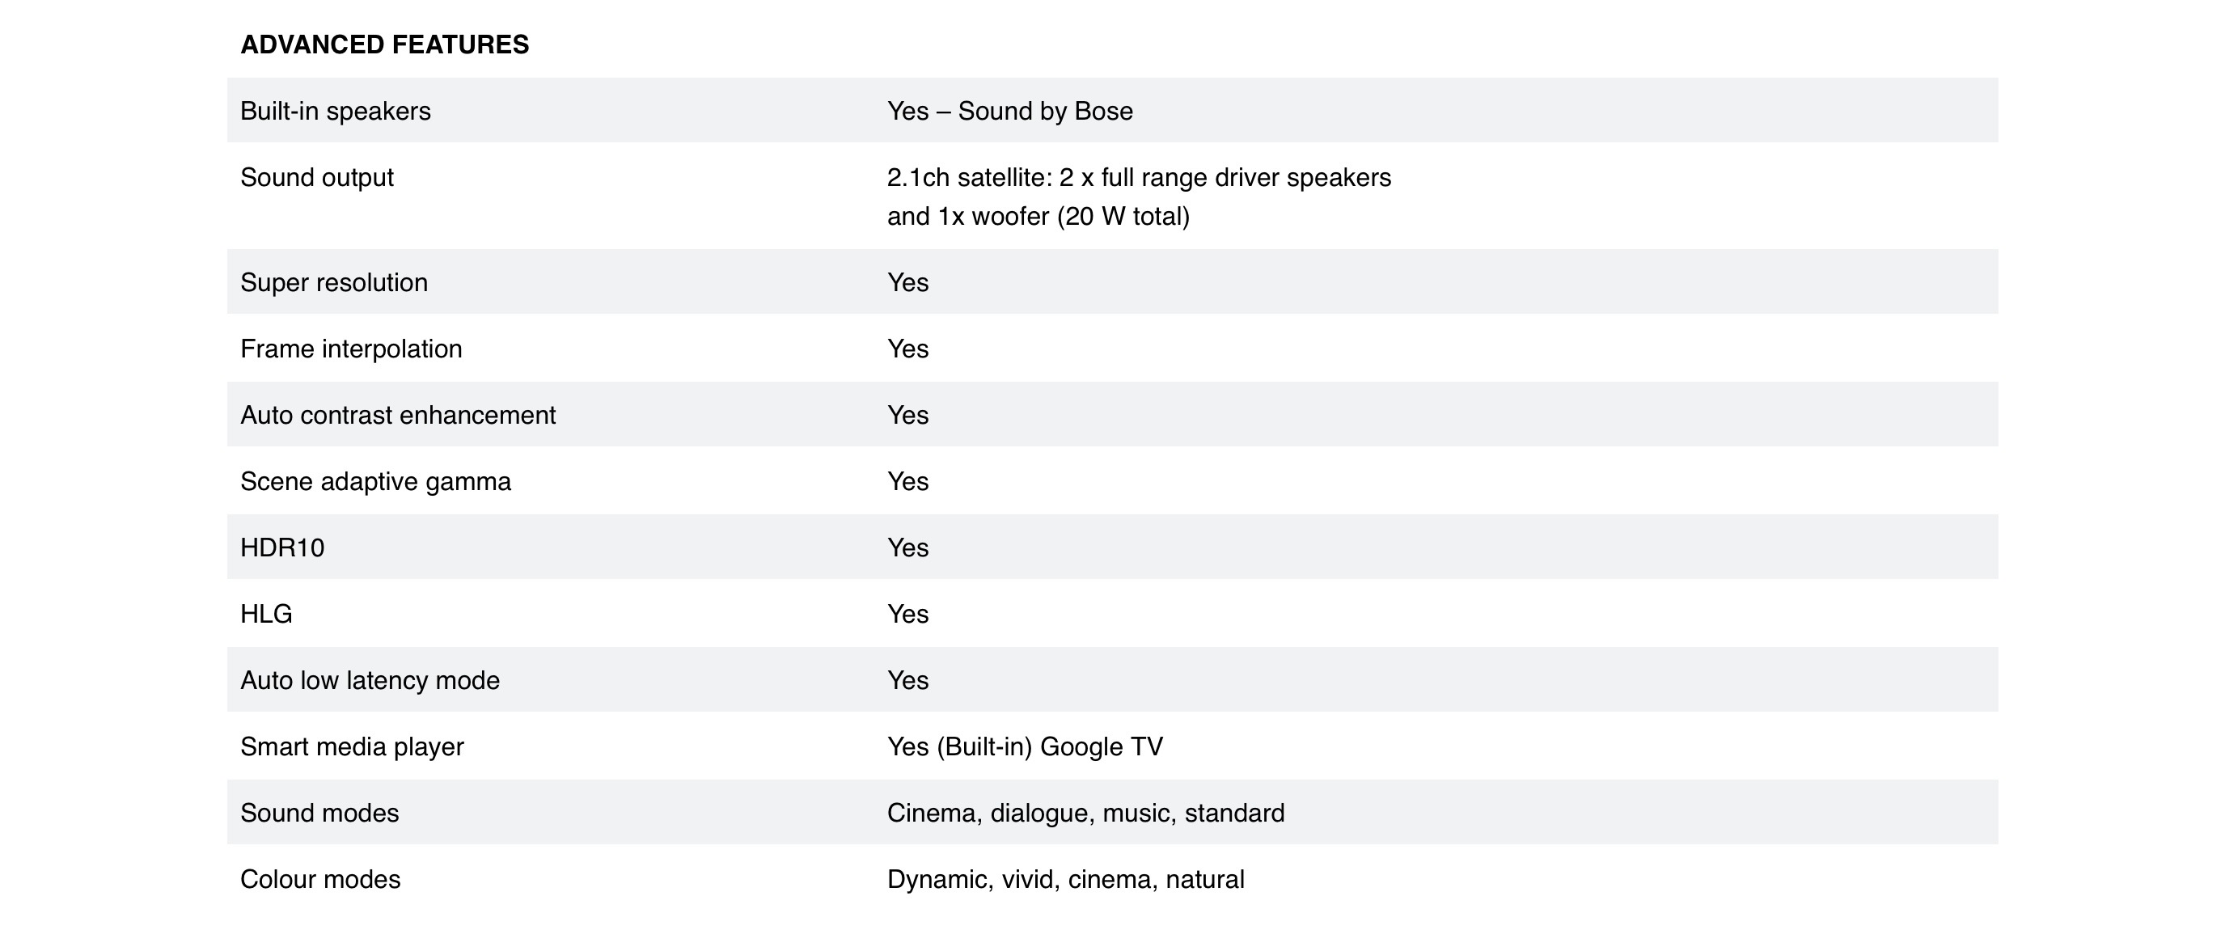
Task: Click the Sound modes label
Action: coord(319,814)
